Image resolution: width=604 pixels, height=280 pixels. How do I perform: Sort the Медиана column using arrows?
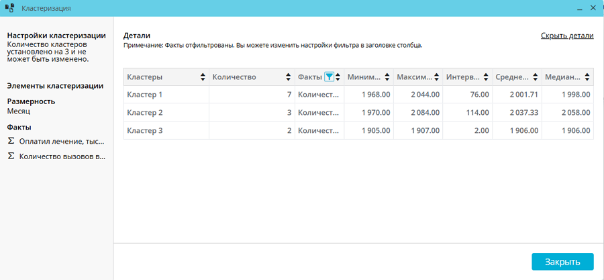tap(586, 77)
